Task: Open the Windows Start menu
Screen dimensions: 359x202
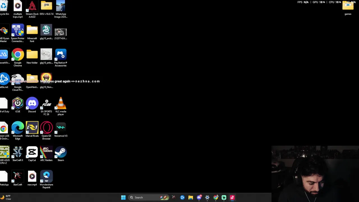Action: pyautogui.click(x=123, y=198)
